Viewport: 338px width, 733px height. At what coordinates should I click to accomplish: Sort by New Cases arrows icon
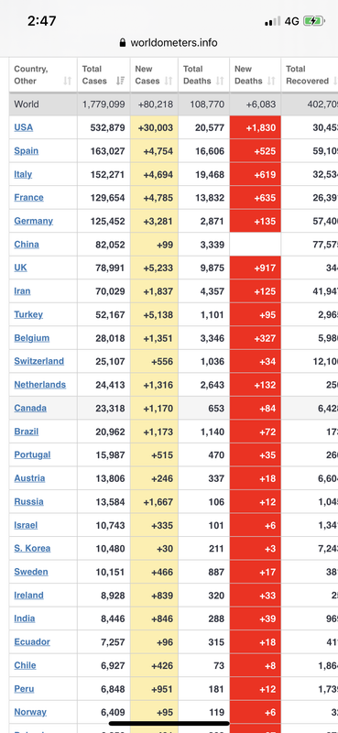[169, 81]
